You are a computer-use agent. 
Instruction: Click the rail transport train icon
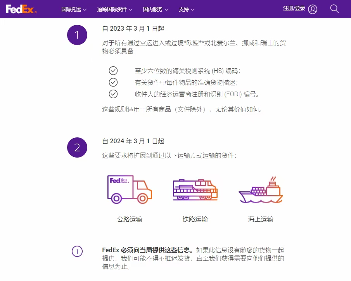click(195, 189)
